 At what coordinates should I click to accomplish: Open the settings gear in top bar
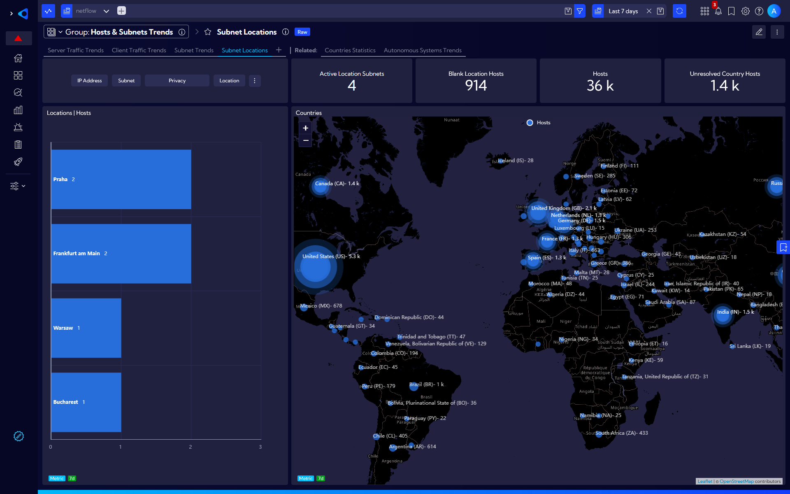[745, 11]
